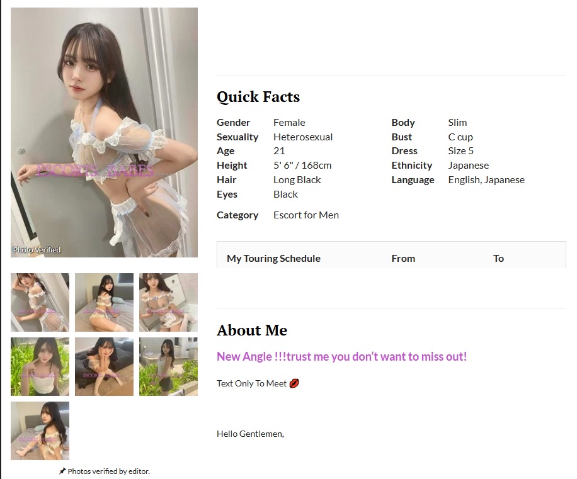Screen dimensions: 577x479
Task: Click the About Me heading
Action: pyautogui.click(x=252, y=330)
